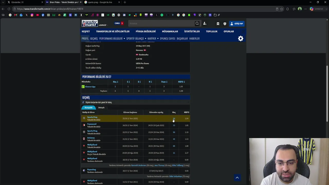Click the browser address bar URL
The height and width of the screenshot is (185, 329).
tap(50, 9)
